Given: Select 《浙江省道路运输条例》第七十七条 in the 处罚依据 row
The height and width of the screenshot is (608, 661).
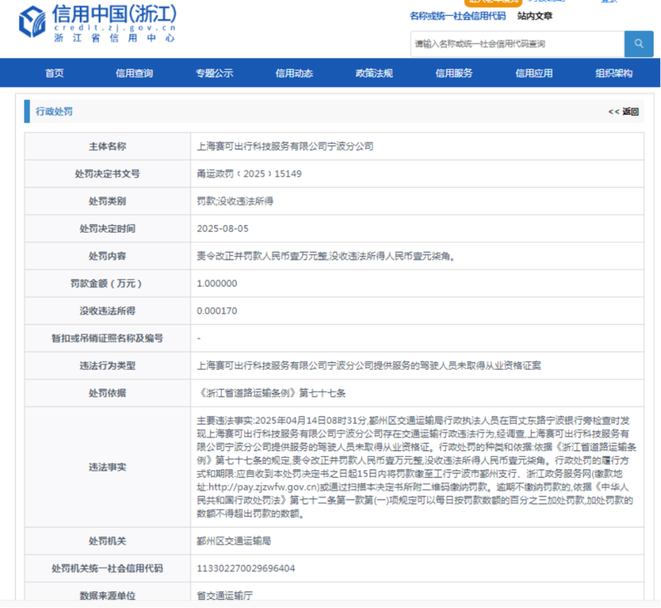Looking at the screenshot, I should 271,393.
